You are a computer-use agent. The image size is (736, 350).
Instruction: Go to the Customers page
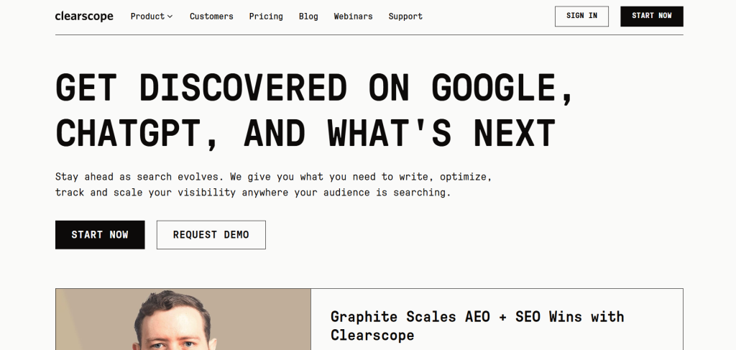pos(211,17)
